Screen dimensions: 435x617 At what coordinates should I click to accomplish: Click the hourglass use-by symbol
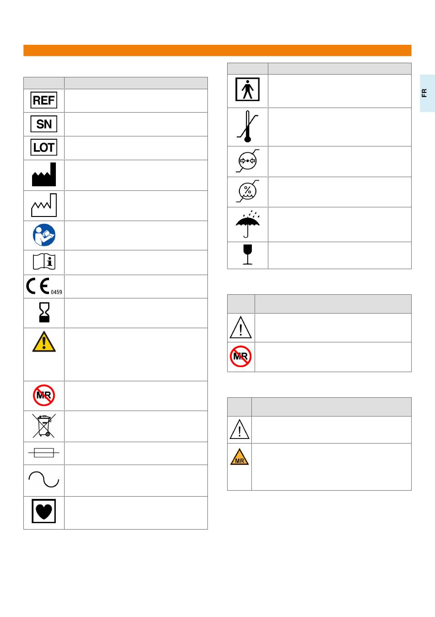click(44, 313)
